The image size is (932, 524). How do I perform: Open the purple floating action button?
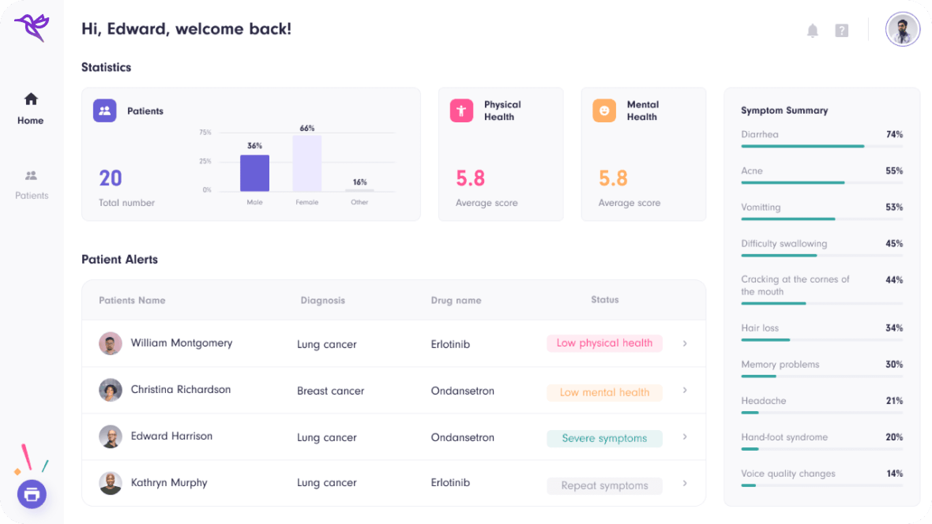tap(32, 494)
